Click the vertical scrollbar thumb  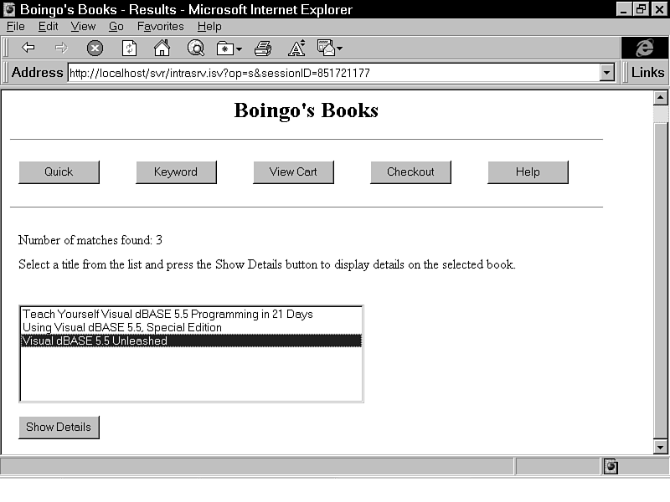(660, 280)
